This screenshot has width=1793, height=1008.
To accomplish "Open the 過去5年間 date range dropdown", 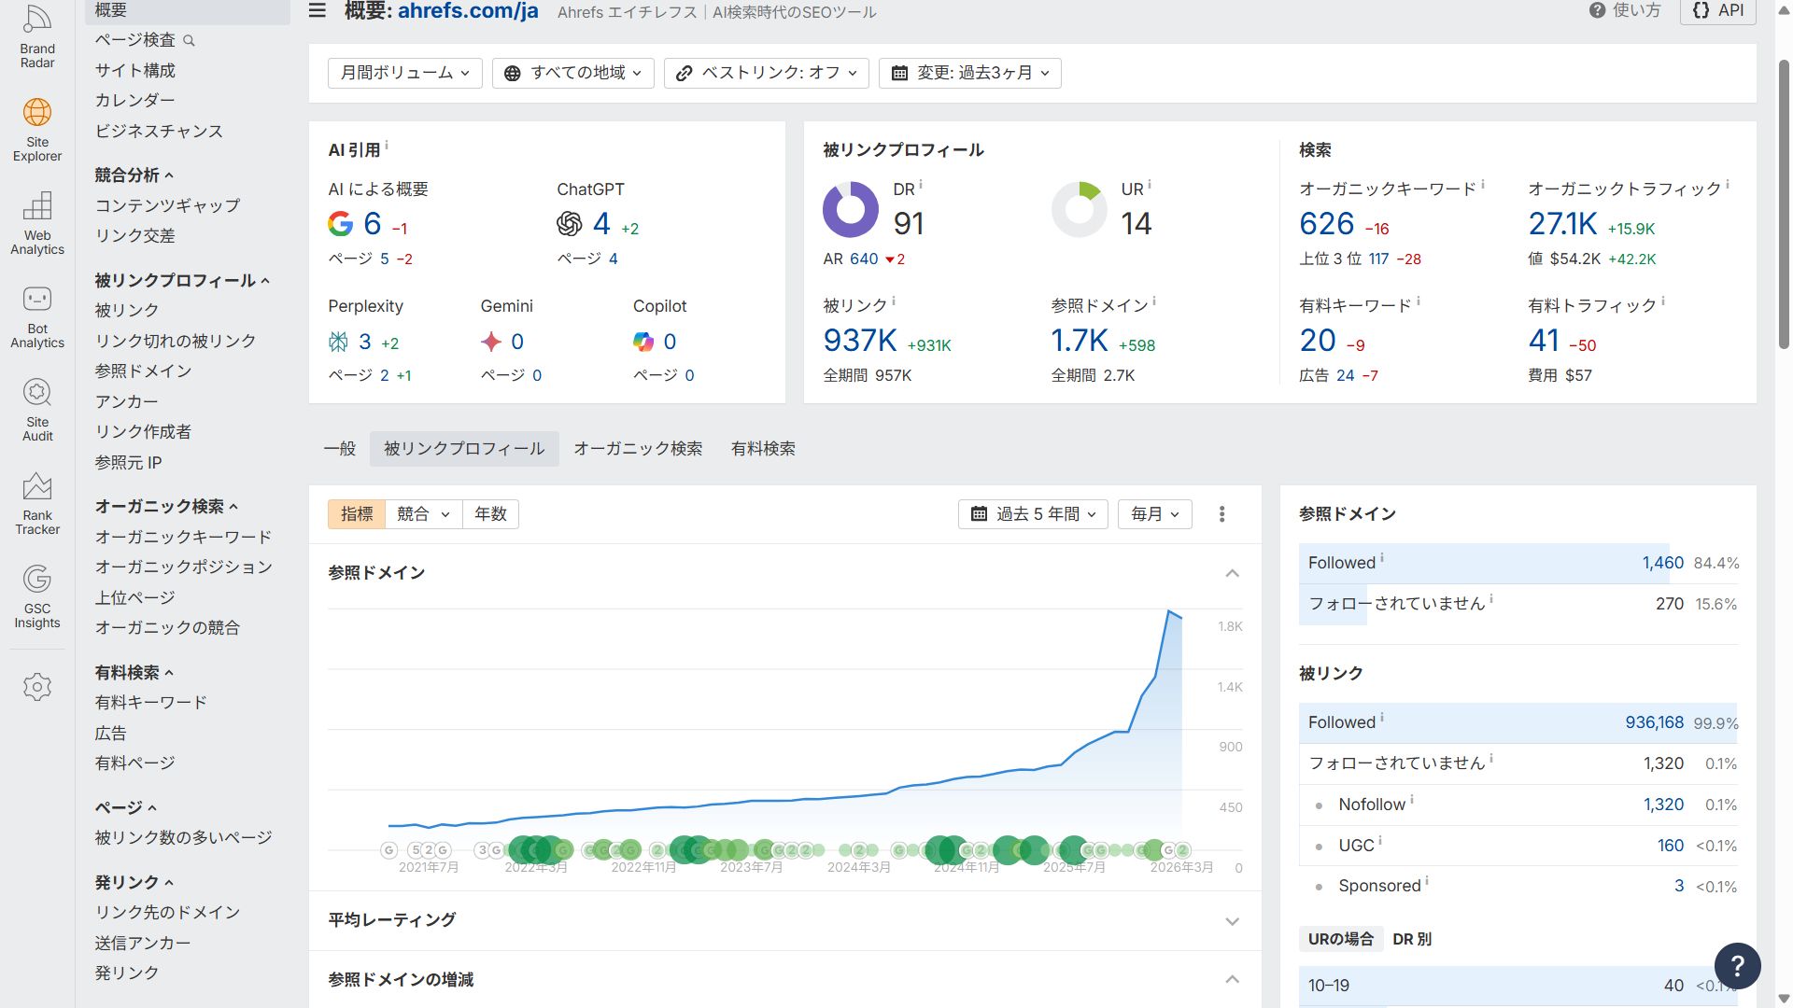I will 1033,513.
